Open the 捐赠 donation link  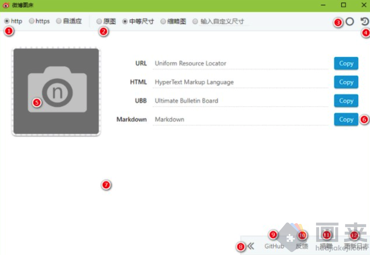pyautogui.click(x=326, y=246)
